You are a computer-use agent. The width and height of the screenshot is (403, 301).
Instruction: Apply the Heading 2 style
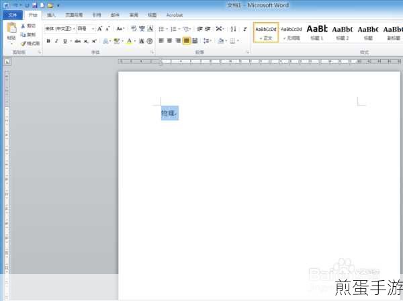343,32
